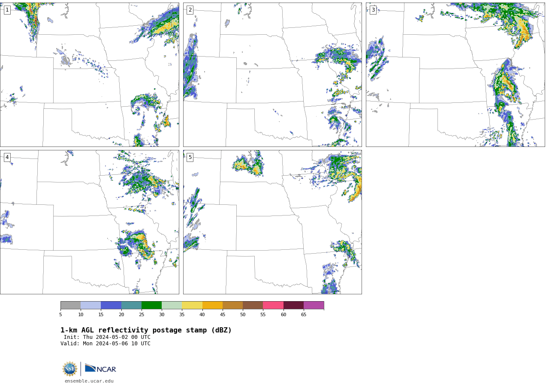The height and width of the screenshot is (386, 549).
Task: Click the colorbar tick label 40
Action: [x=202, y=315]
